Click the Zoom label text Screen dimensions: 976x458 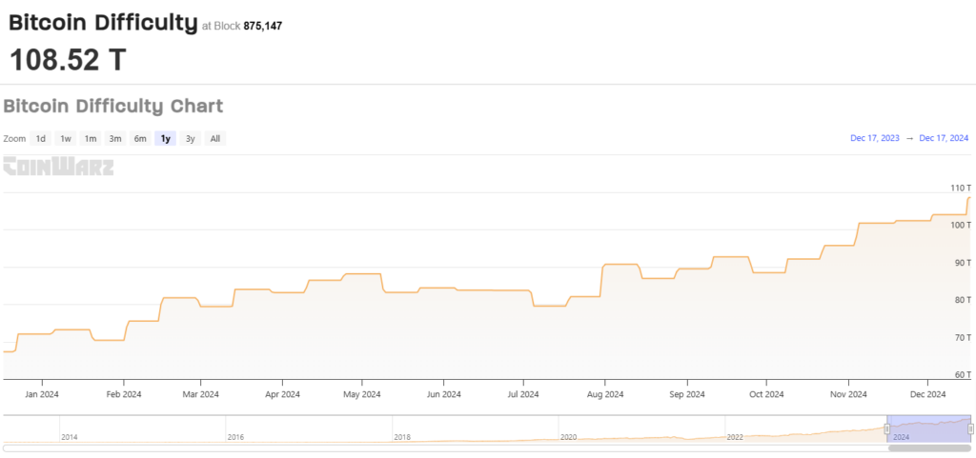click(14, 139)
